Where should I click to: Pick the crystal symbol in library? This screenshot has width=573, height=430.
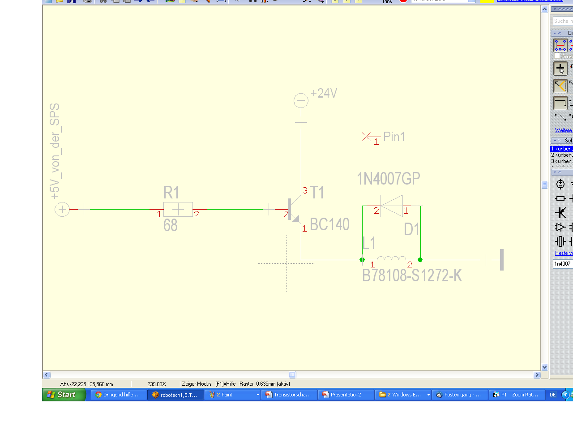tap(560, 241)
